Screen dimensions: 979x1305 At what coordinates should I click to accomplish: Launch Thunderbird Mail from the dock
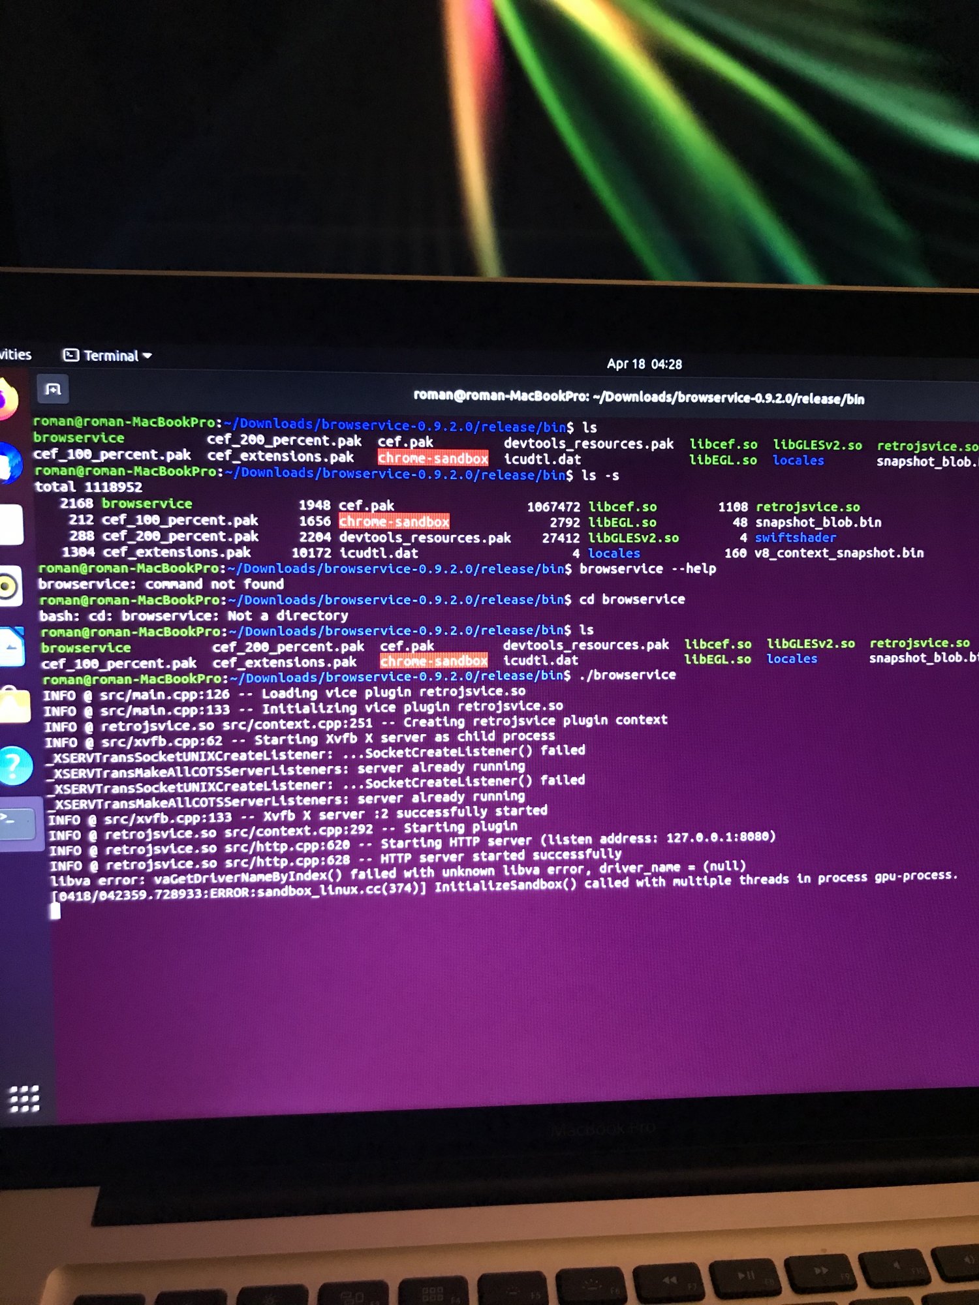coord(10,463)
